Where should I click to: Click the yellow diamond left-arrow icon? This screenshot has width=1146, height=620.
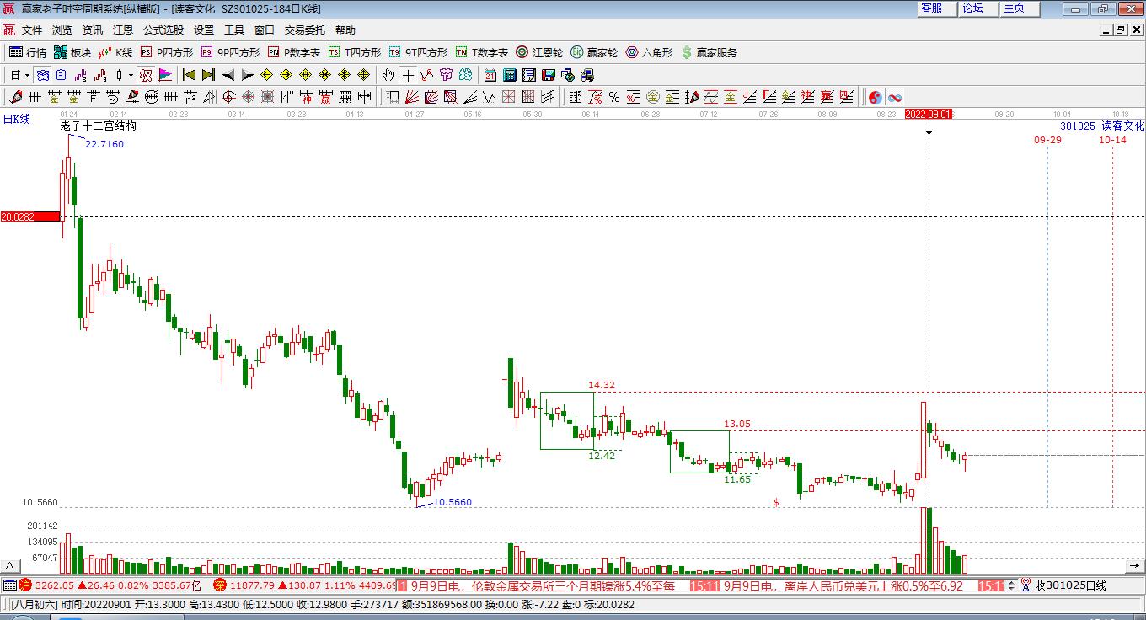point(266,75)
